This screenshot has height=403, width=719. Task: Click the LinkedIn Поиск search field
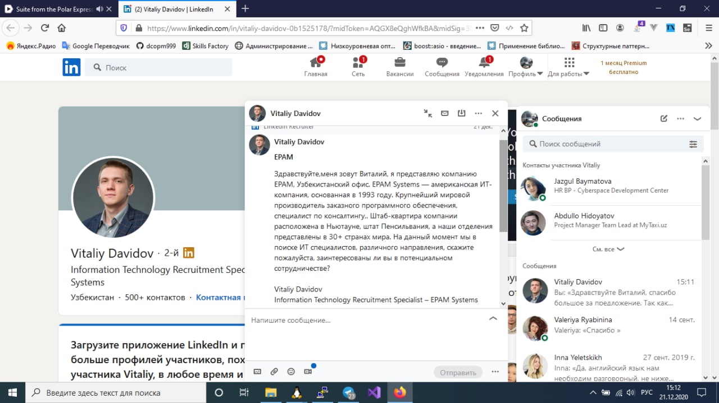[x=158, y=67]
